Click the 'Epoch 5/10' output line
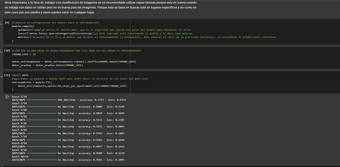The image size is (340, 167). 19,123
